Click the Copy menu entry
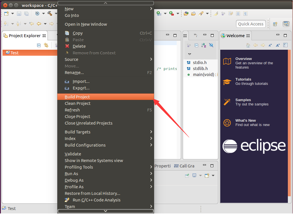 click(106, 33)
